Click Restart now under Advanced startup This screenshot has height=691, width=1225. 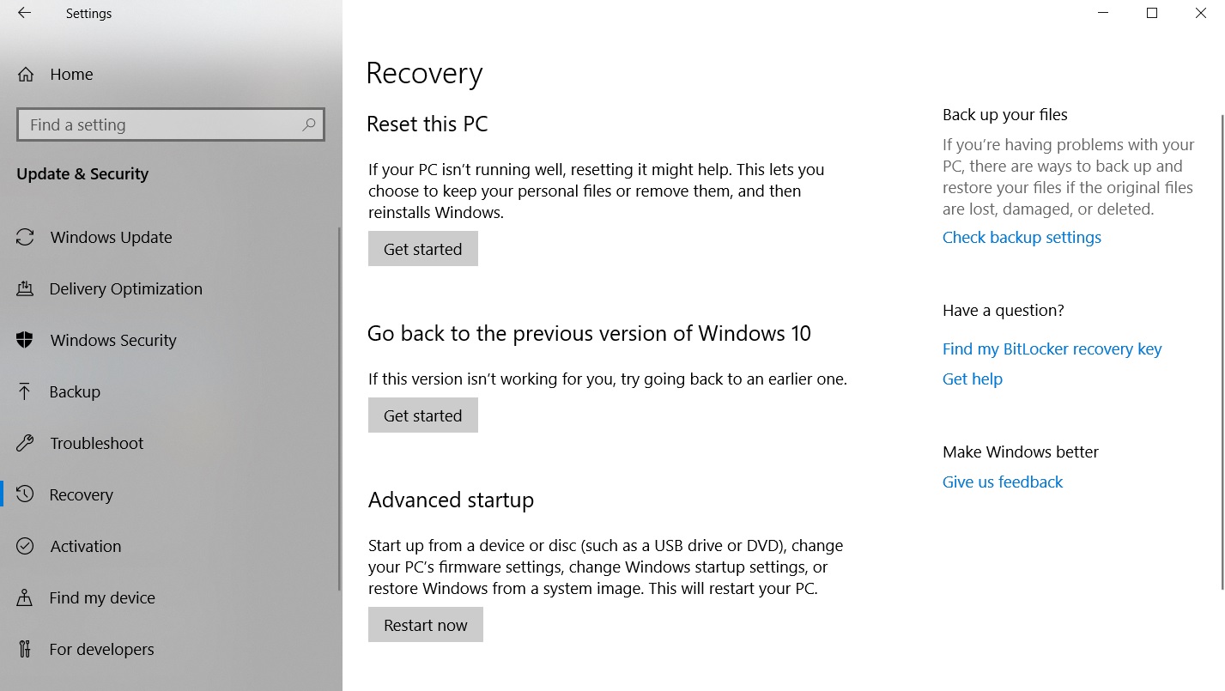pyautogui.click(x=426, y=625)
